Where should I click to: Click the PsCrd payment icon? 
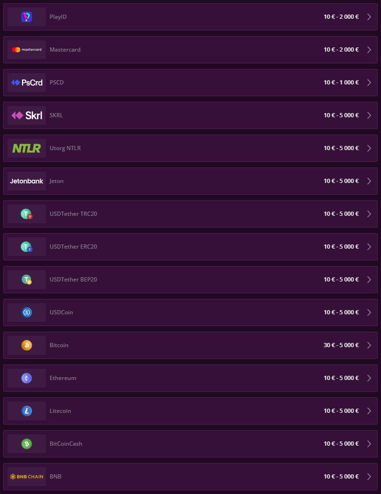click(x=26, y=82)
